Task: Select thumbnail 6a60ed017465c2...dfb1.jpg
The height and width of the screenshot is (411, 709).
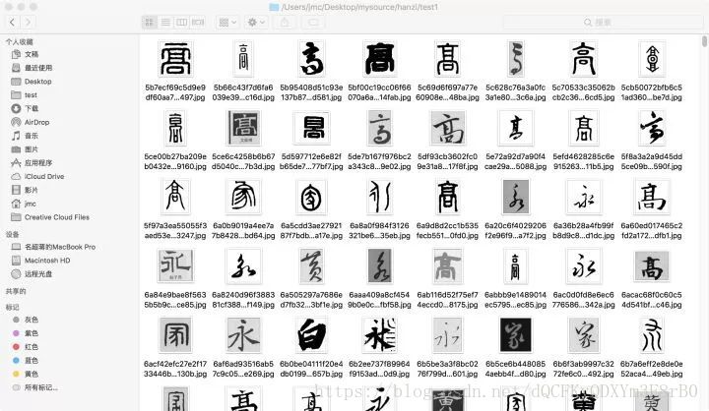Action: click(x=652, y=197)
